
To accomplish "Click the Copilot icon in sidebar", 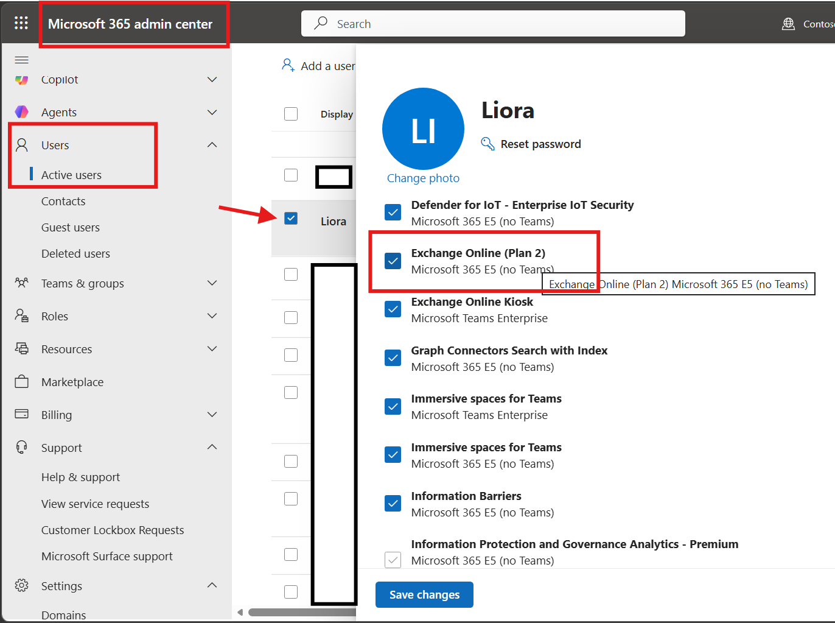I will pos(21,80).
